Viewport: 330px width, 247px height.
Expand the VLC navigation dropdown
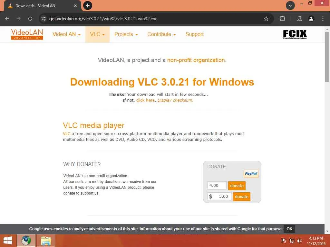coord(97,34)
